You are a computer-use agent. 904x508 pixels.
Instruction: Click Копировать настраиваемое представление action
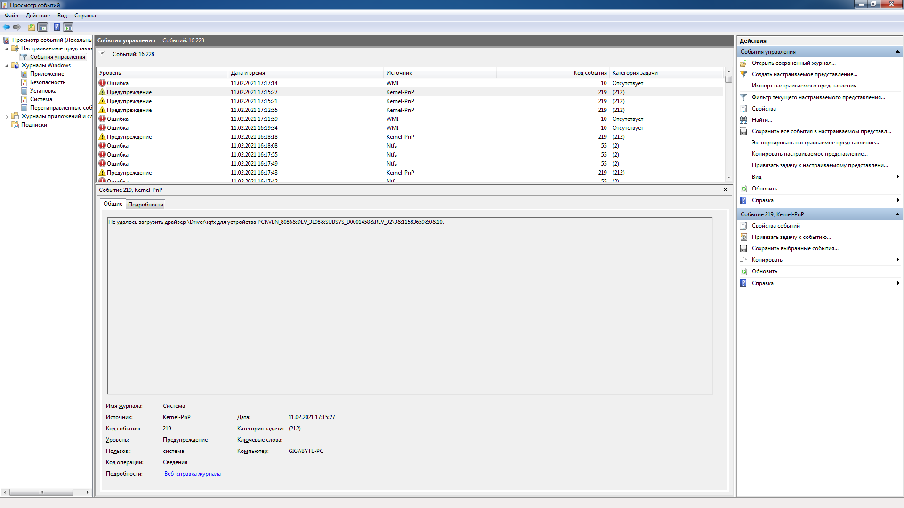809,154
